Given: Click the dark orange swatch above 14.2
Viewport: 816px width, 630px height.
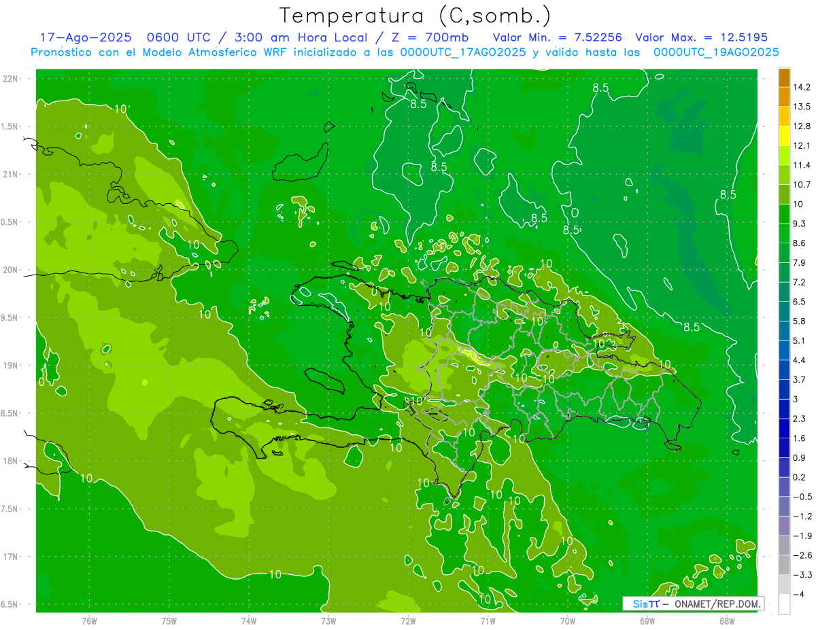Looking at the screenshot, I should coord(784,77).
